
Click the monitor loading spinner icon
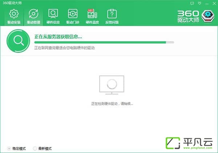tap(112, 85)
